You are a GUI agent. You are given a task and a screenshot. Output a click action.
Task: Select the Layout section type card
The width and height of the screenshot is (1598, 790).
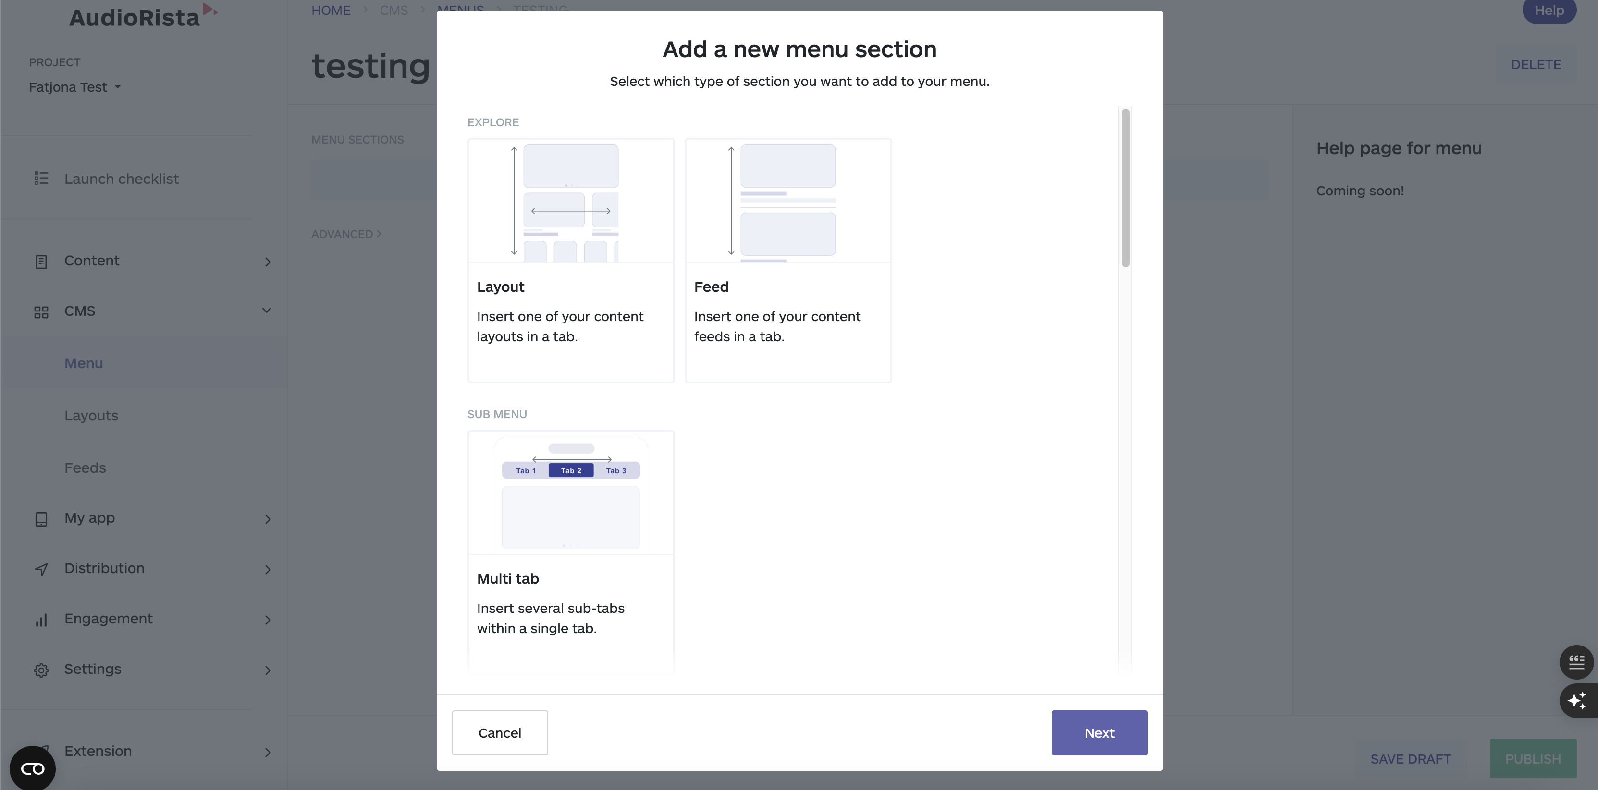(571, 261)
